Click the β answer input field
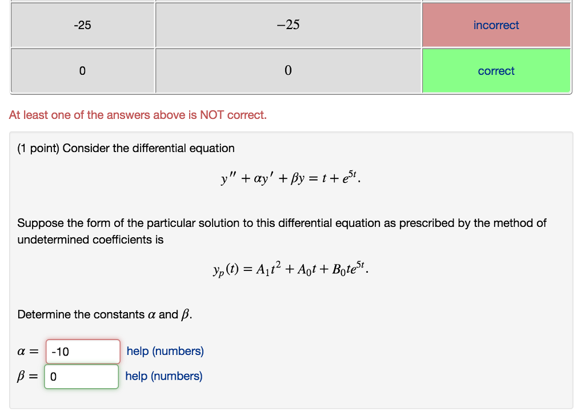Screen dimensions: 585x419 [81, 376]
